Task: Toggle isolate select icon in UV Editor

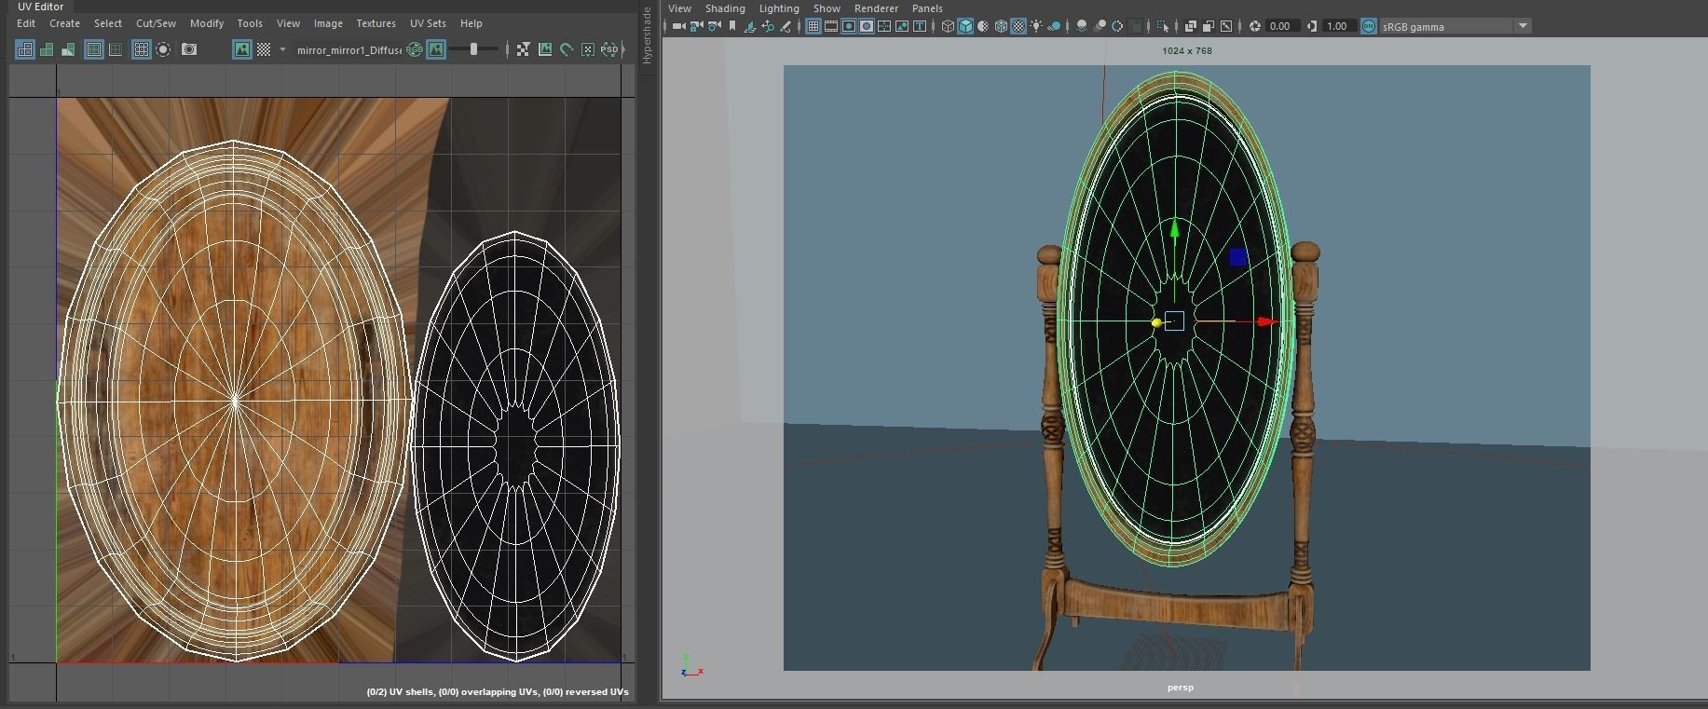Action: click(x=163, y=49)
